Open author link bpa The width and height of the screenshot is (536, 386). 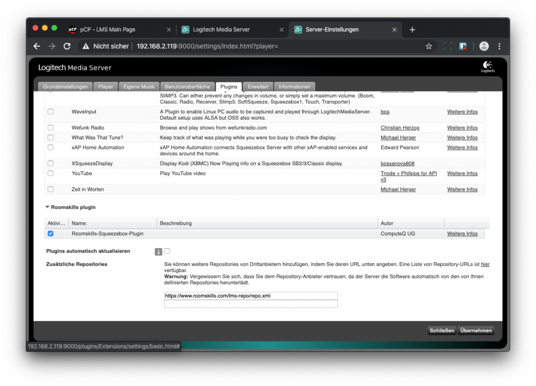tap(385, 112)
